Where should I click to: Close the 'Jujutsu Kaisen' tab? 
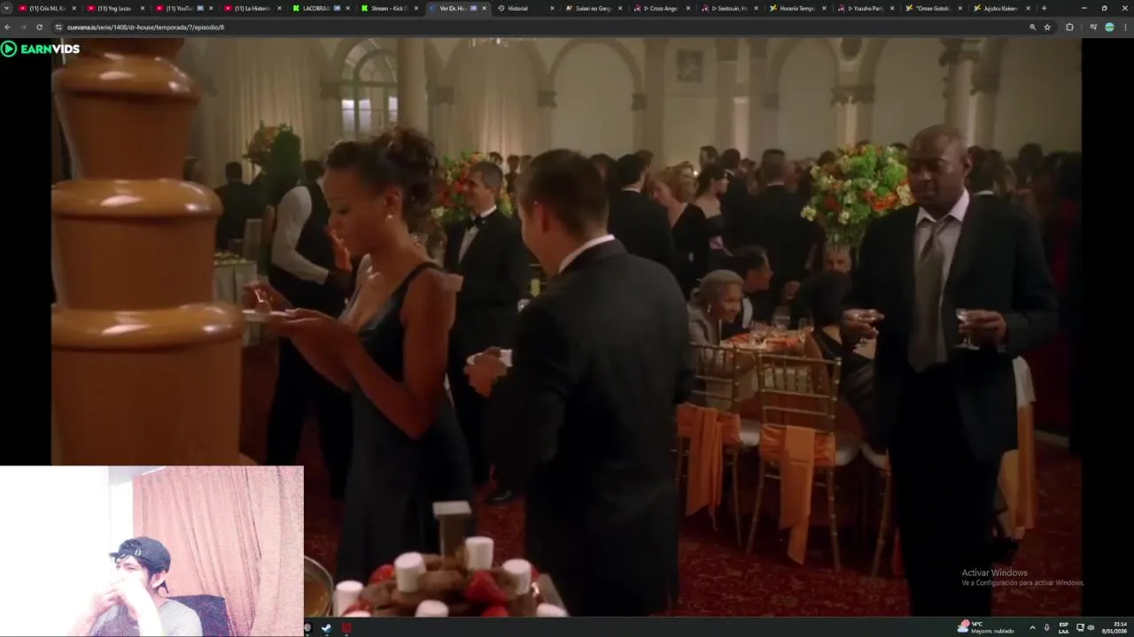[1029, 8]
